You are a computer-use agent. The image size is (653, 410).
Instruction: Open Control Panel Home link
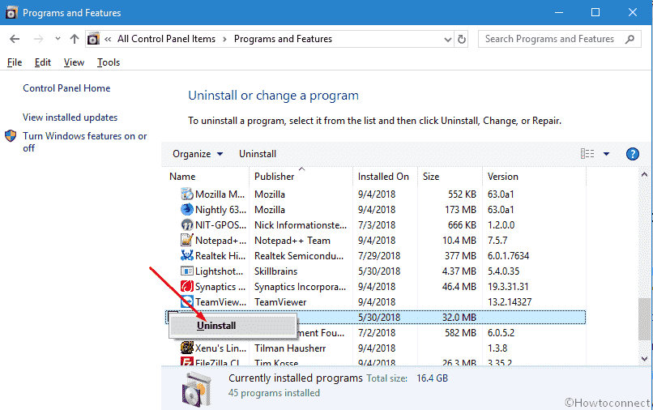[66, 88]
